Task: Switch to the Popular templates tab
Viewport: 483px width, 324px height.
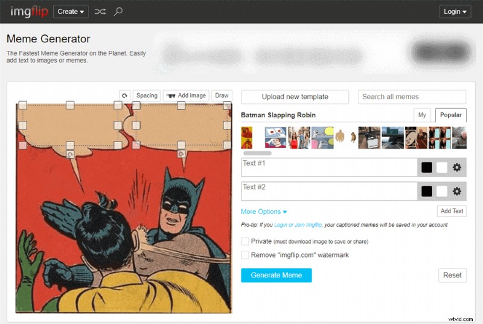Action: [x=450, y=115]
